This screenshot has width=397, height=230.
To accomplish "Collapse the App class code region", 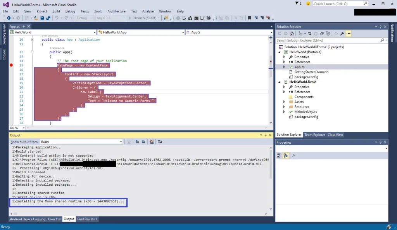I will click(x=32, y=40).
